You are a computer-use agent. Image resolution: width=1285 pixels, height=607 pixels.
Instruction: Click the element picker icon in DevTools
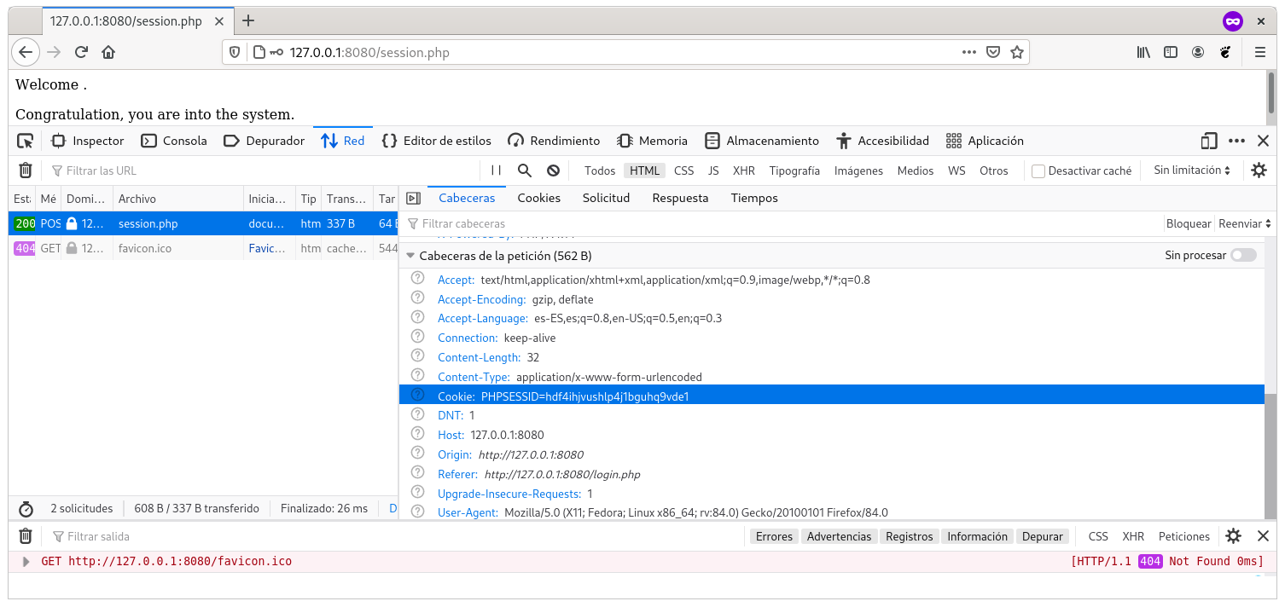tap(26, 141)
